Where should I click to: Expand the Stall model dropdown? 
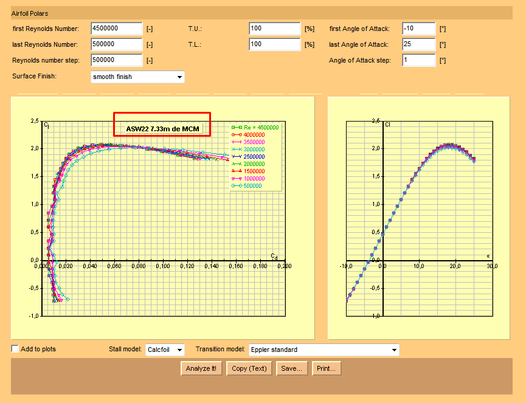click(165, 350)
